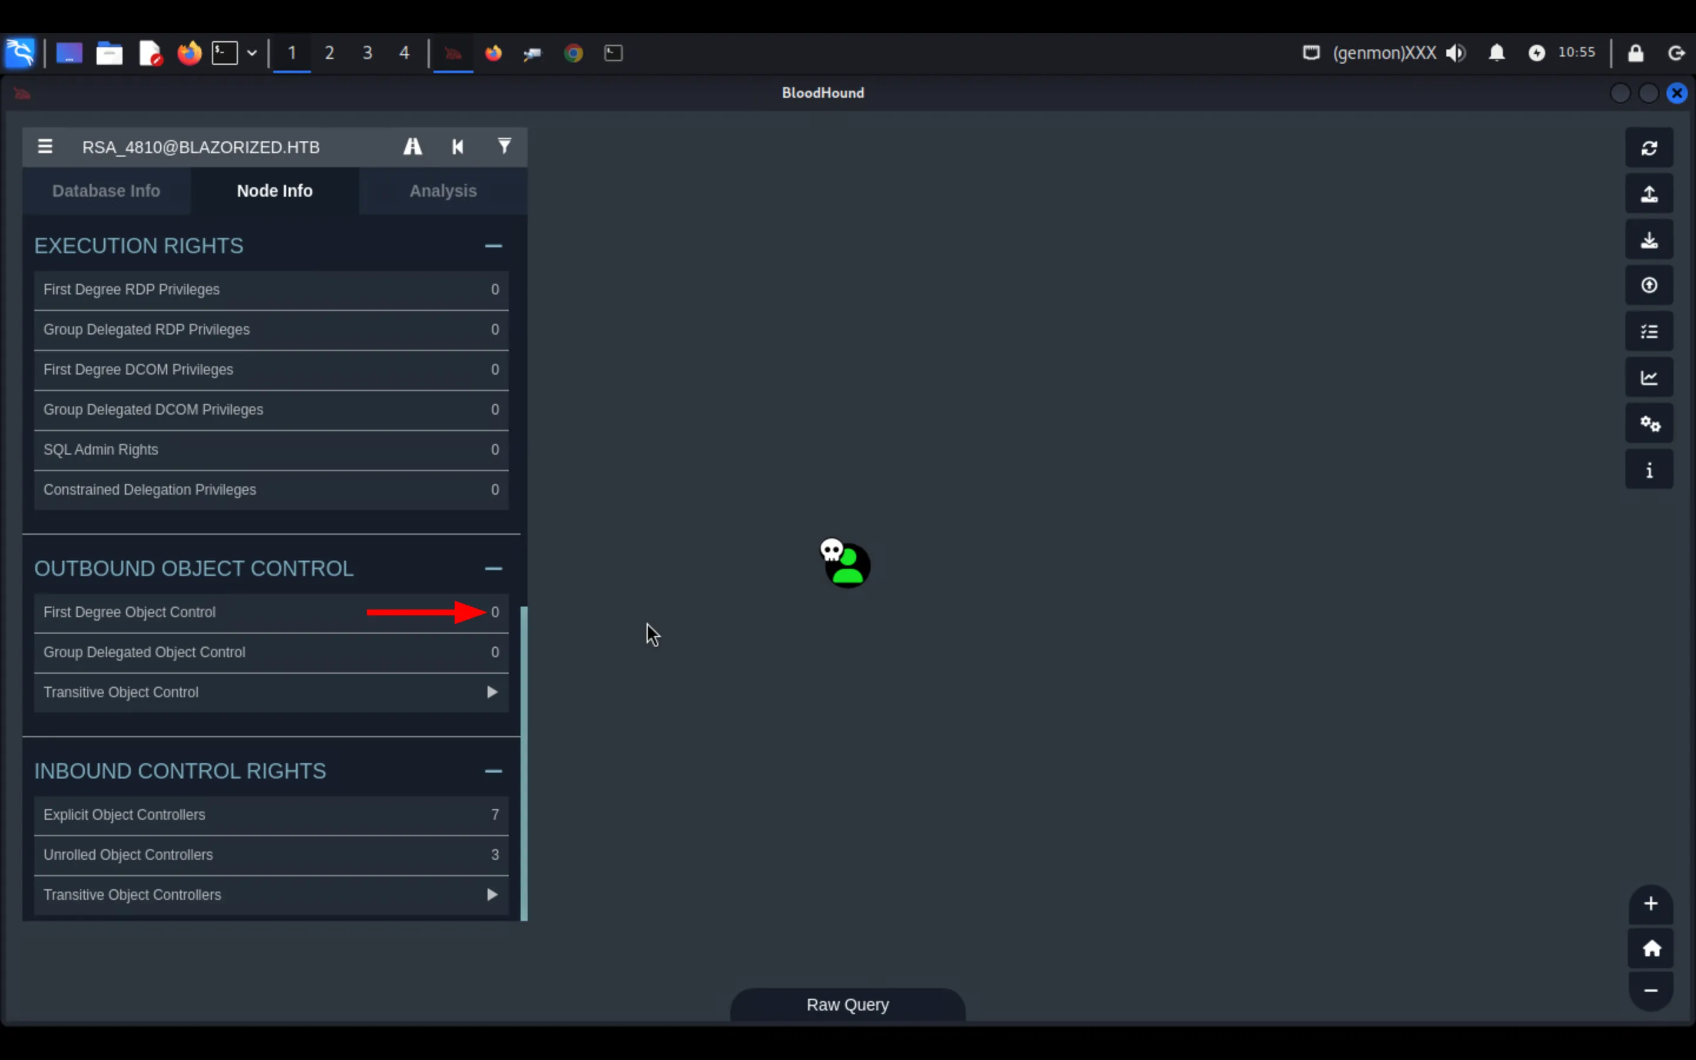Click First Degree Object Control row
This screenshot has height=1060, width=1696.
coord(271,612)
